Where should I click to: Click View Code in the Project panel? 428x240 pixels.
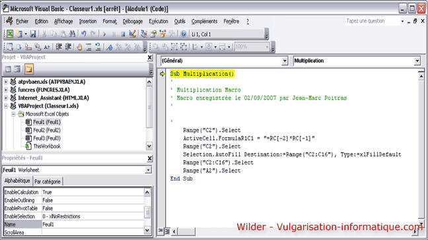(9, 69)
